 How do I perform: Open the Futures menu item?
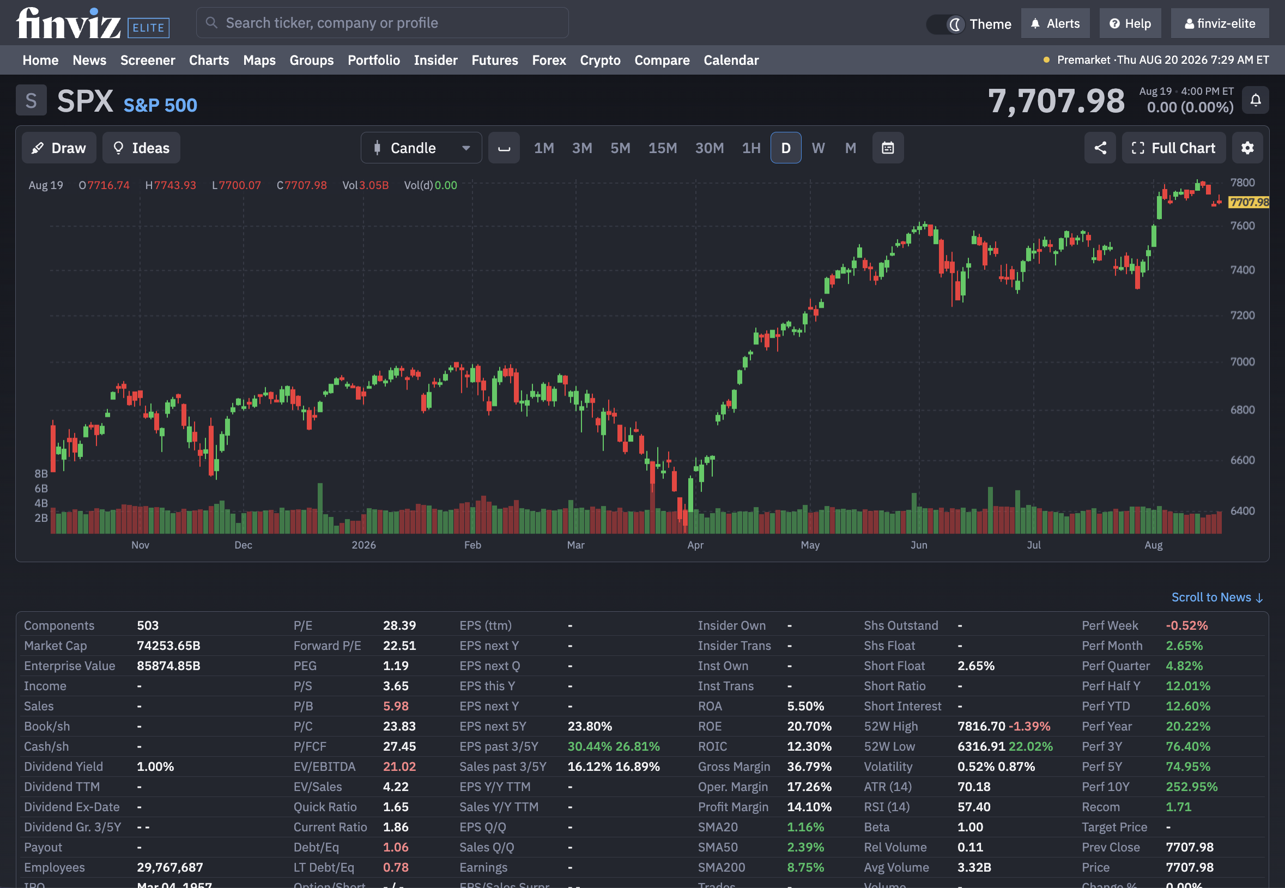[x=494, y=60]
